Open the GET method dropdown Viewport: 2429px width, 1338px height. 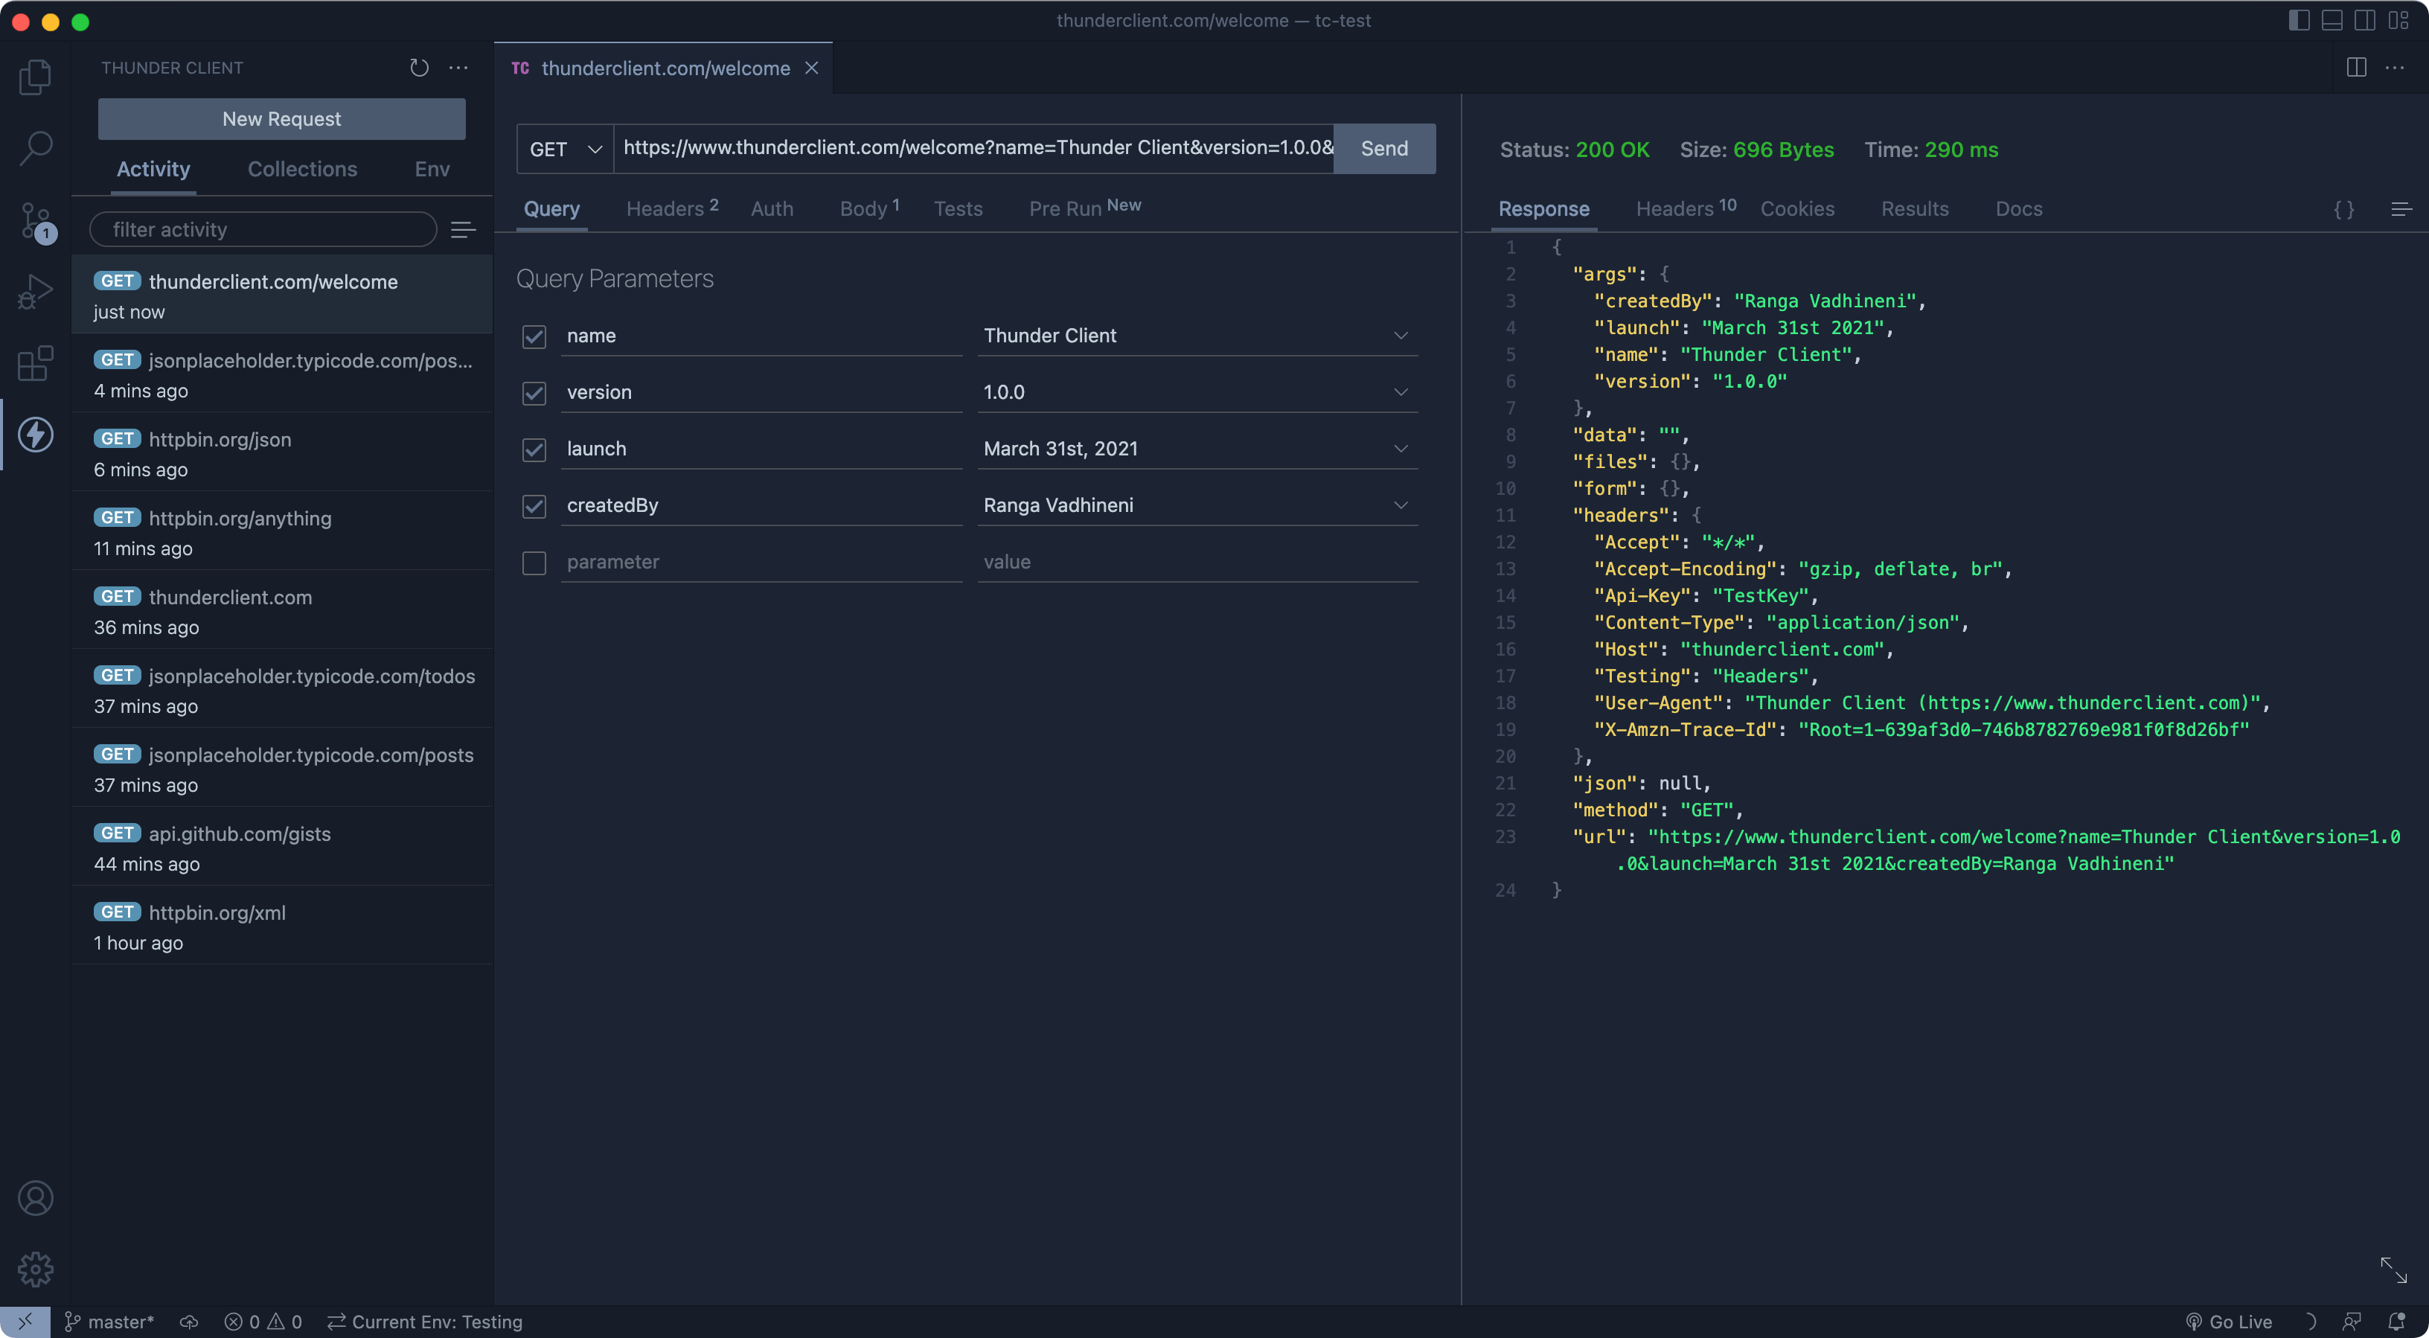[x=565, y=149]
